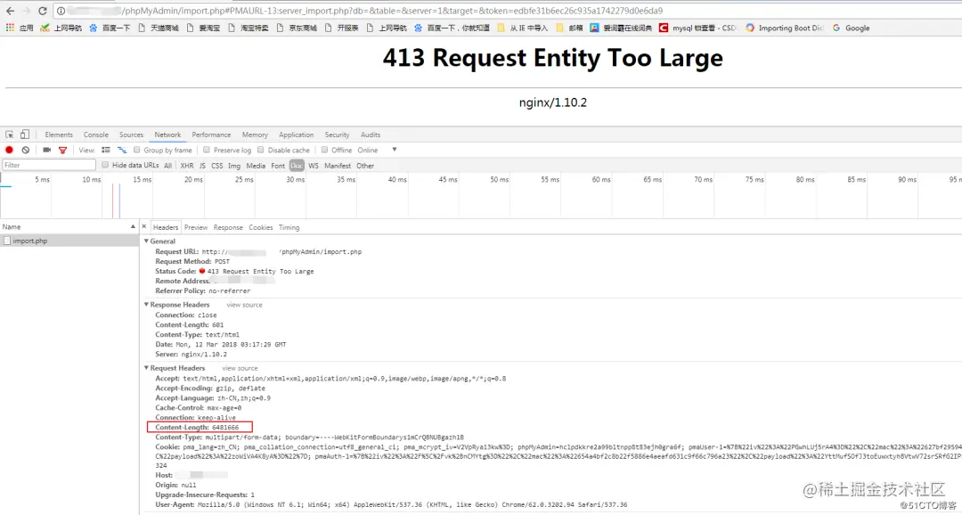962x515 pixels.
Task: Sort requests by the Name column header
Action: point(69,226)
